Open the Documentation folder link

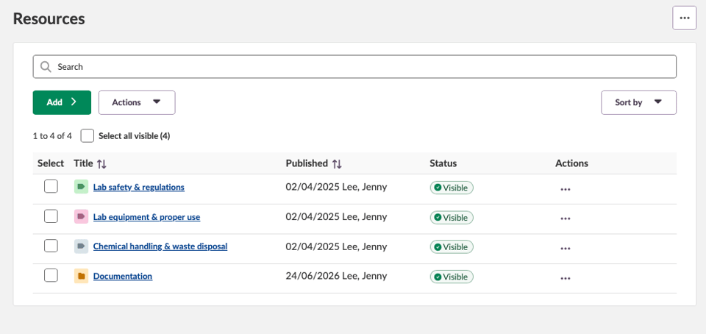click(x=123, y=277)
